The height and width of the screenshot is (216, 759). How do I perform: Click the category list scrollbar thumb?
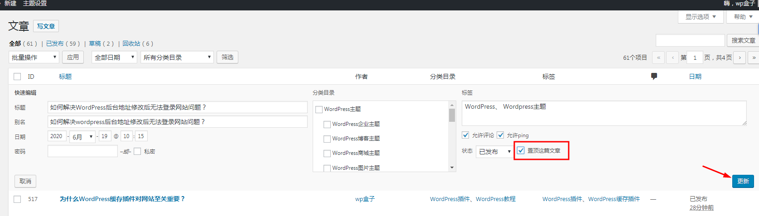pyautogui.click(x=452, y=115)
